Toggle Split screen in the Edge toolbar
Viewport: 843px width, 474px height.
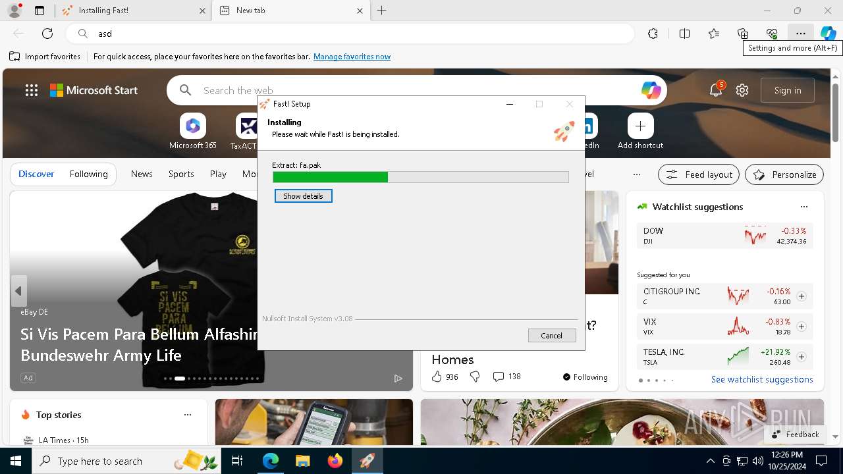click(684, 34)
